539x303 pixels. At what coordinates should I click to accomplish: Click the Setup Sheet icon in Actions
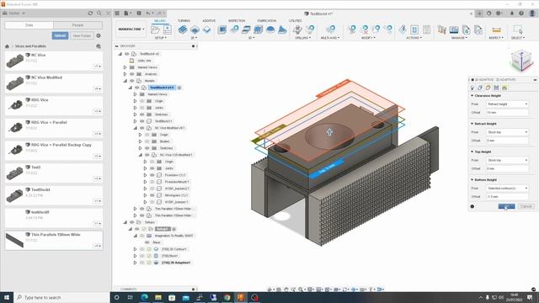point(427,29)
